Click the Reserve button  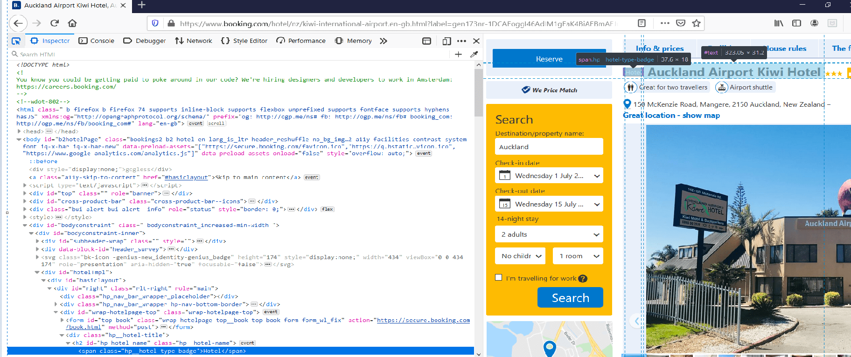tap(549, 59)
